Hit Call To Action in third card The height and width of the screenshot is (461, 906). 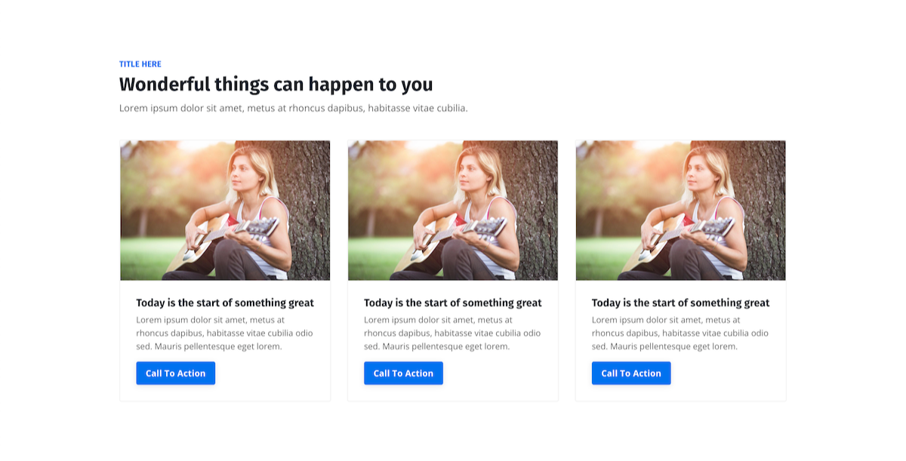(x=630, y=373)
